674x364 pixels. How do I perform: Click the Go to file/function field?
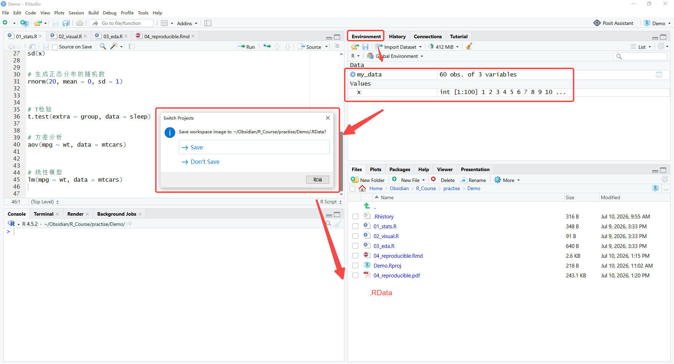point(121,23)
